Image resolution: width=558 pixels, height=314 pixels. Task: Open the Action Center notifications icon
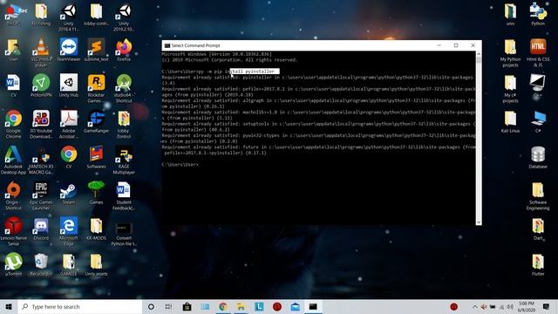click(x=547, y=306)
